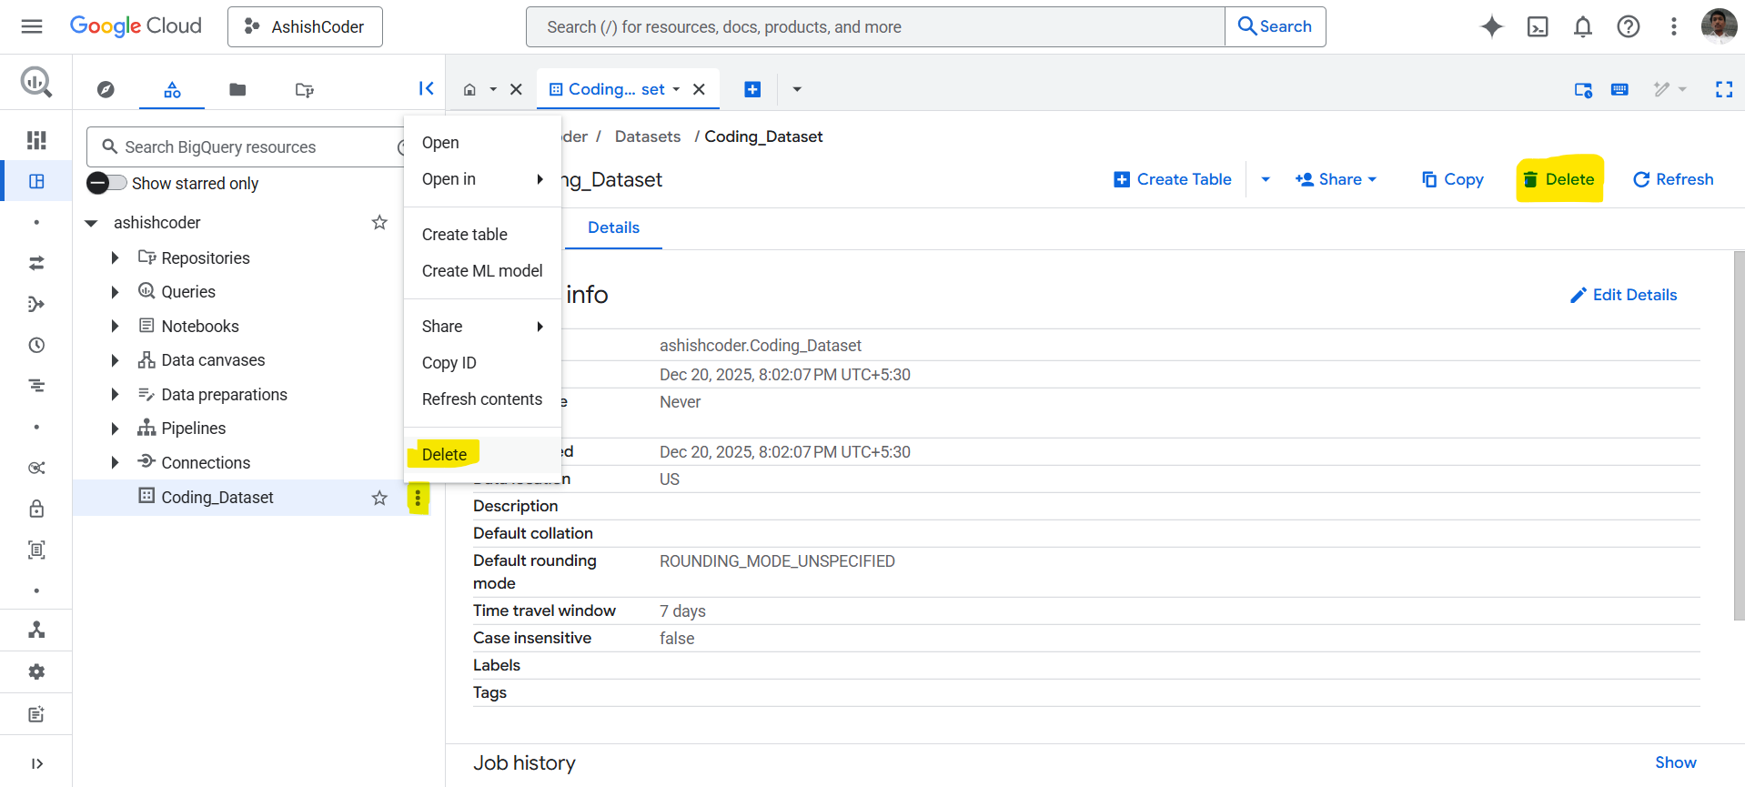Close the Coding... set tab

(699, 89)
